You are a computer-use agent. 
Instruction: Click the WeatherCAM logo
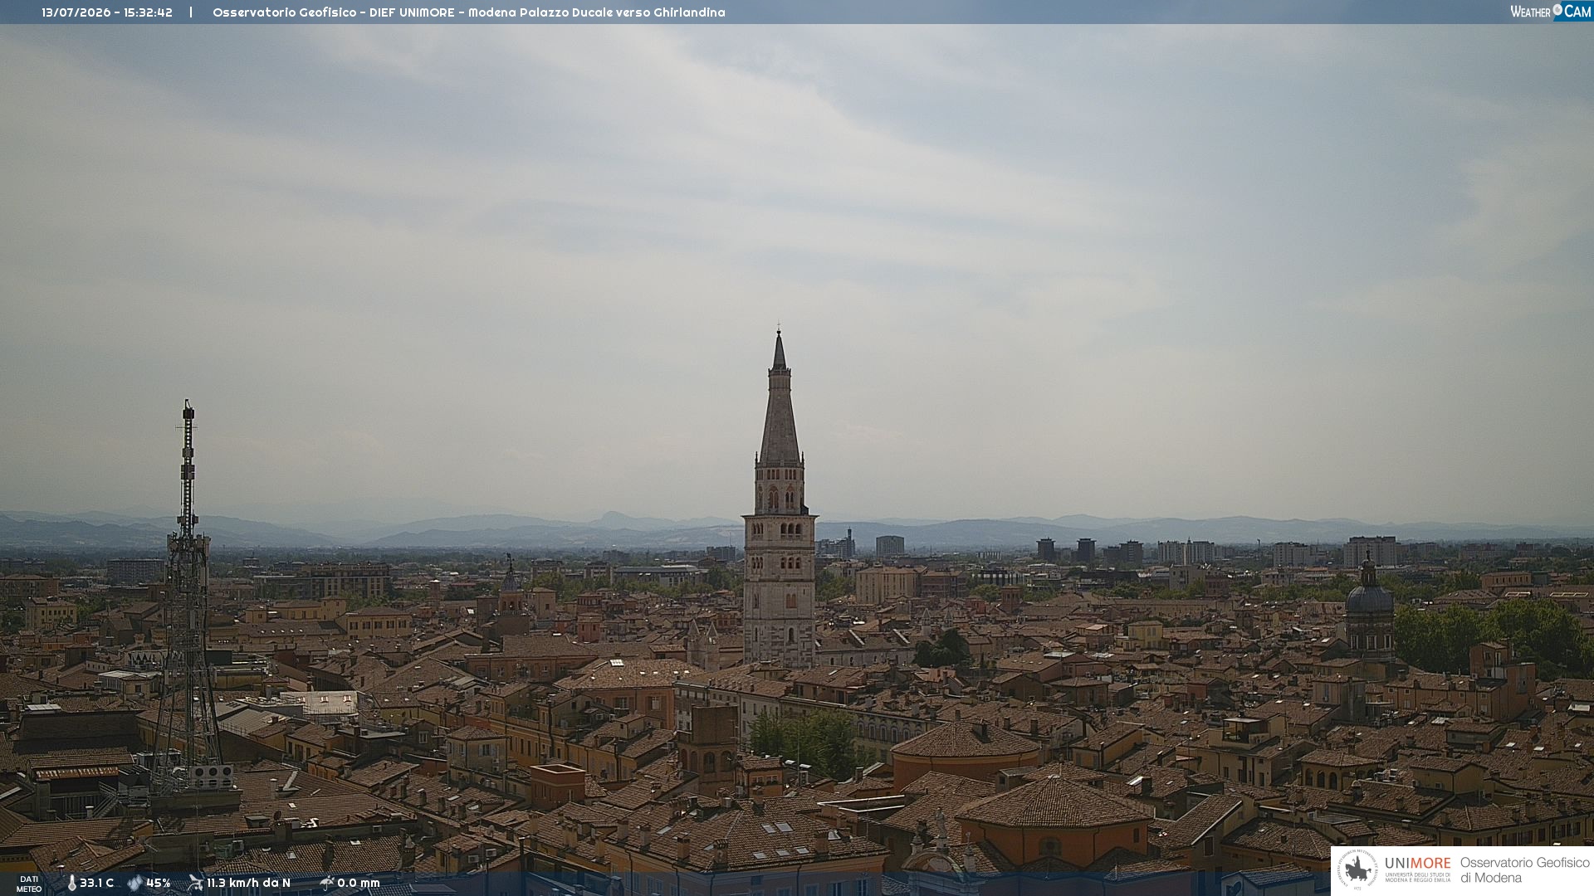tap(1551, 12)
